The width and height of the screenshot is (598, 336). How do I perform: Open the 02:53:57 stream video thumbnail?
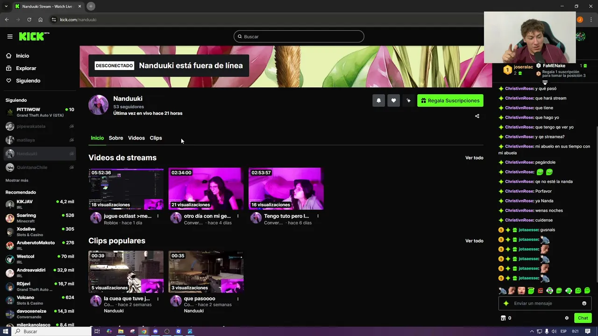(x=286, y=189)
